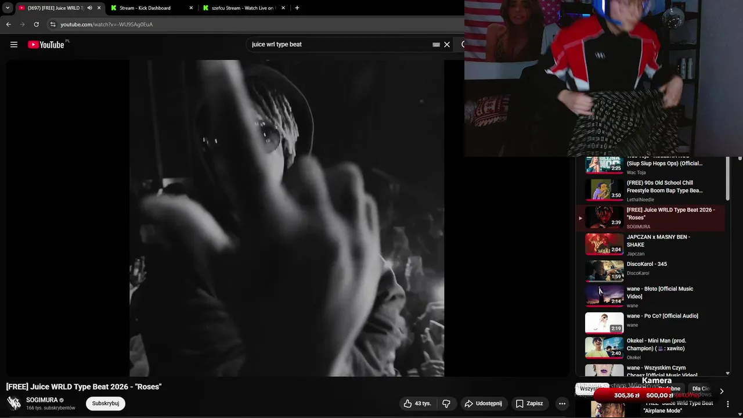The image size is (743, 418).
Task: Click the main video player
Action: [287, 218]
